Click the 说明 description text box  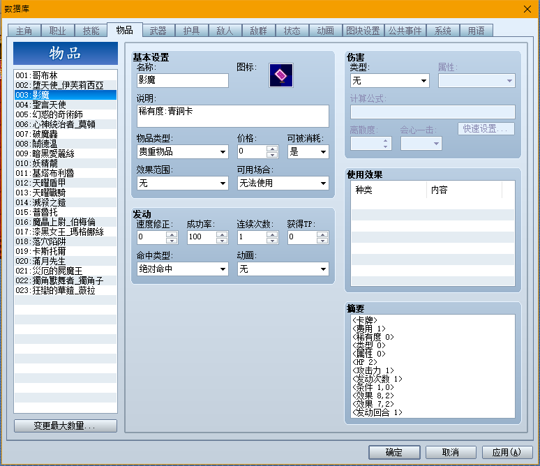tap(233, 116)
